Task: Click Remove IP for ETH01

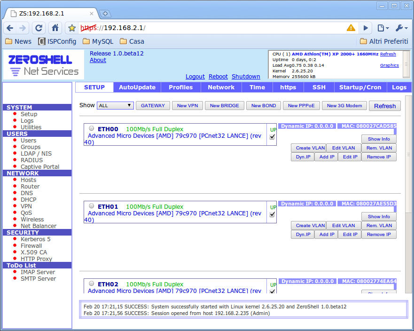Action: click(379, 235)
